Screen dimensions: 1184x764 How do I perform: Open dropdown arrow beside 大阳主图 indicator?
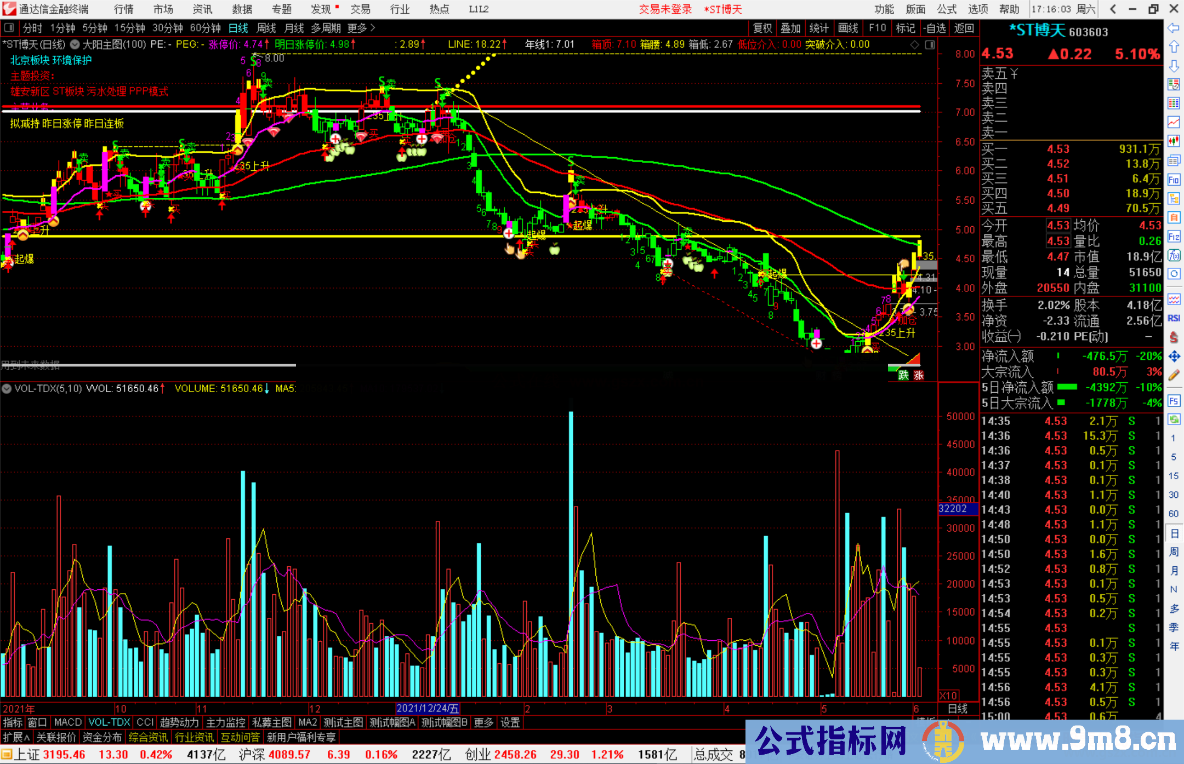[75, 44]
